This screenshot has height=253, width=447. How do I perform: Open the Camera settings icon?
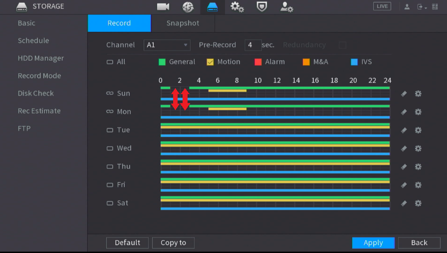coord(163,6)
